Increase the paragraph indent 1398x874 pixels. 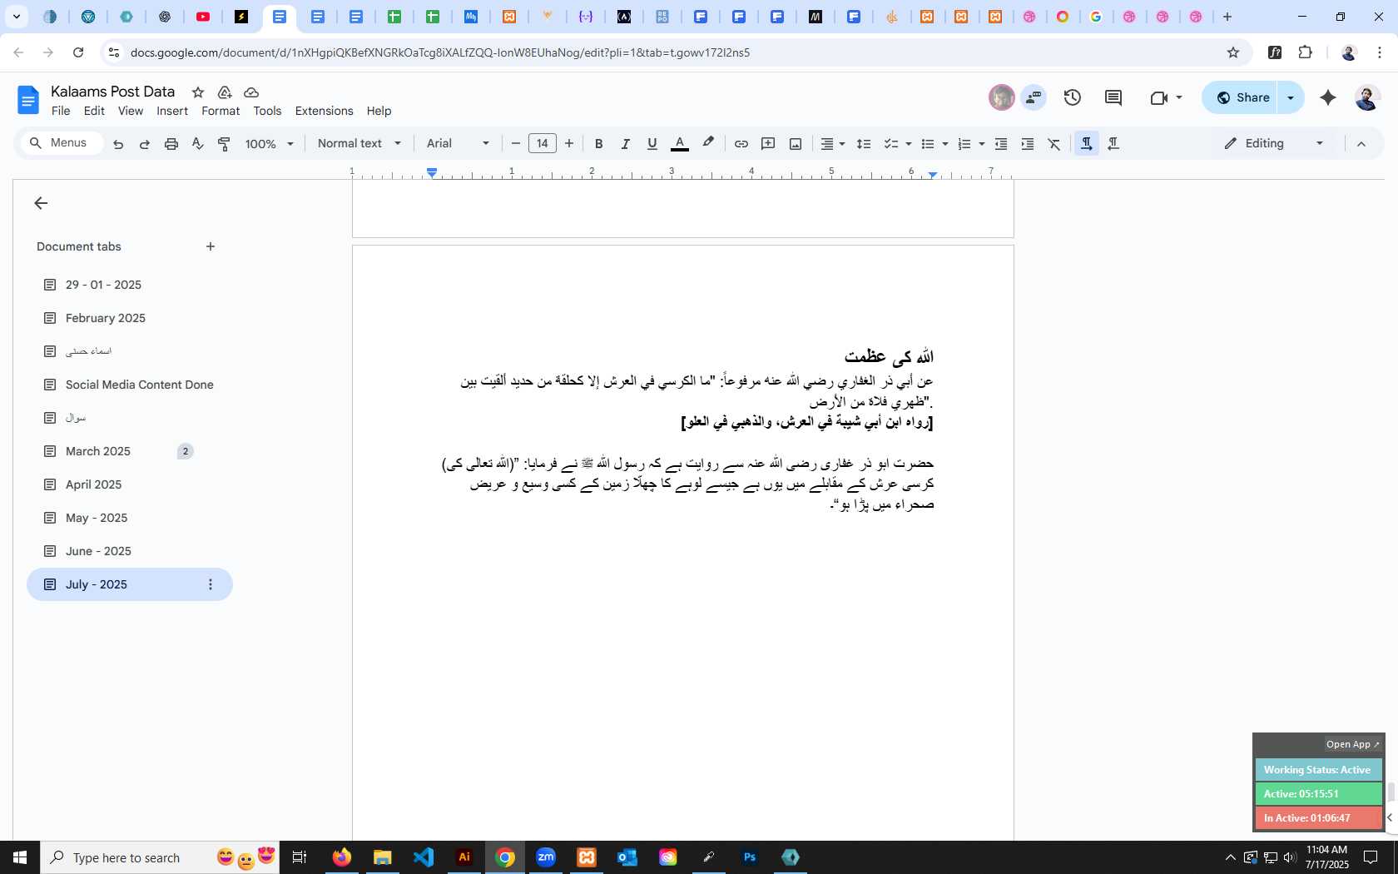coord(1028,144)
